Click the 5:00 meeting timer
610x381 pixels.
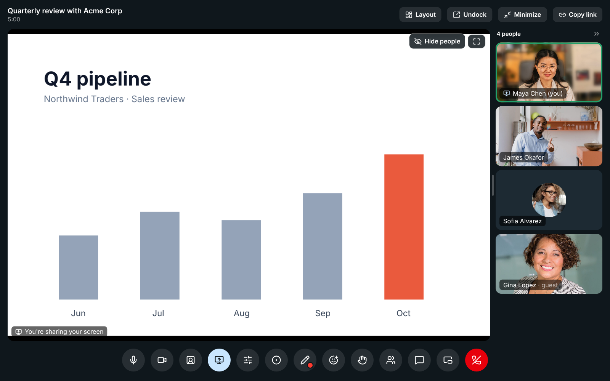pyautogui.click(x=14, y=19)
